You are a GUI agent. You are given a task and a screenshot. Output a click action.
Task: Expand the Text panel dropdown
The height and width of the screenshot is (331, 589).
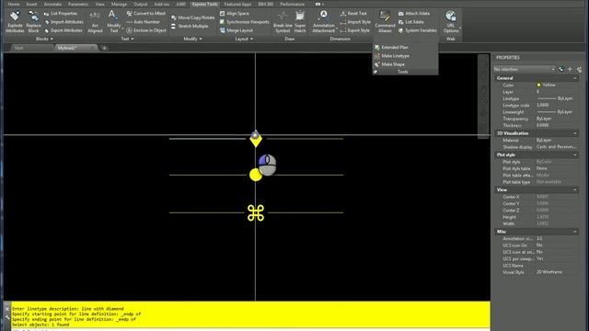tap(128, 39)
